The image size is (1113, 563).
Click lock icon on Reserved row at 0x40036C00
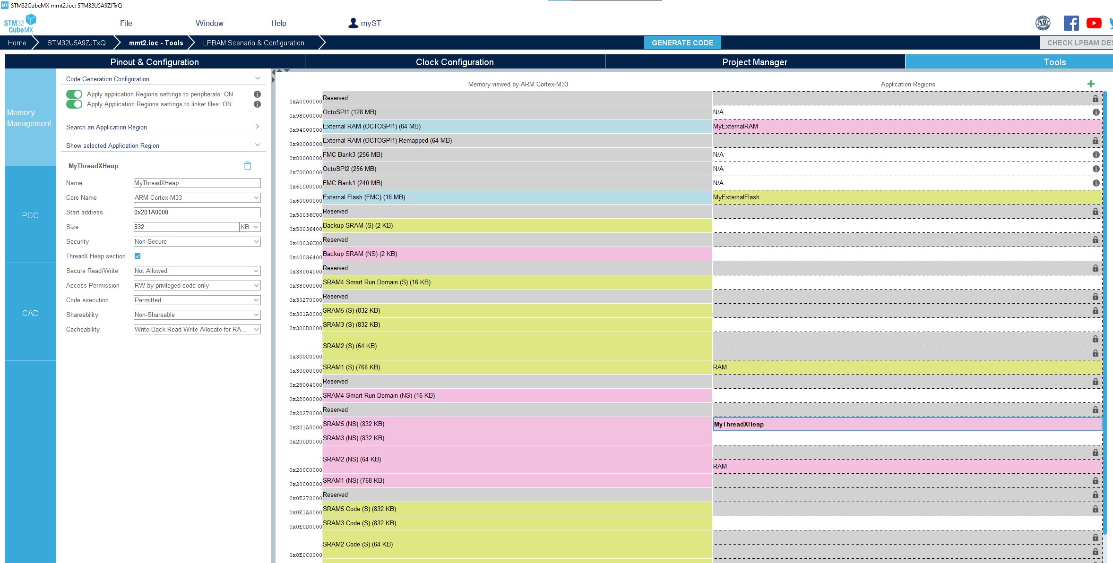[1096, 239]
